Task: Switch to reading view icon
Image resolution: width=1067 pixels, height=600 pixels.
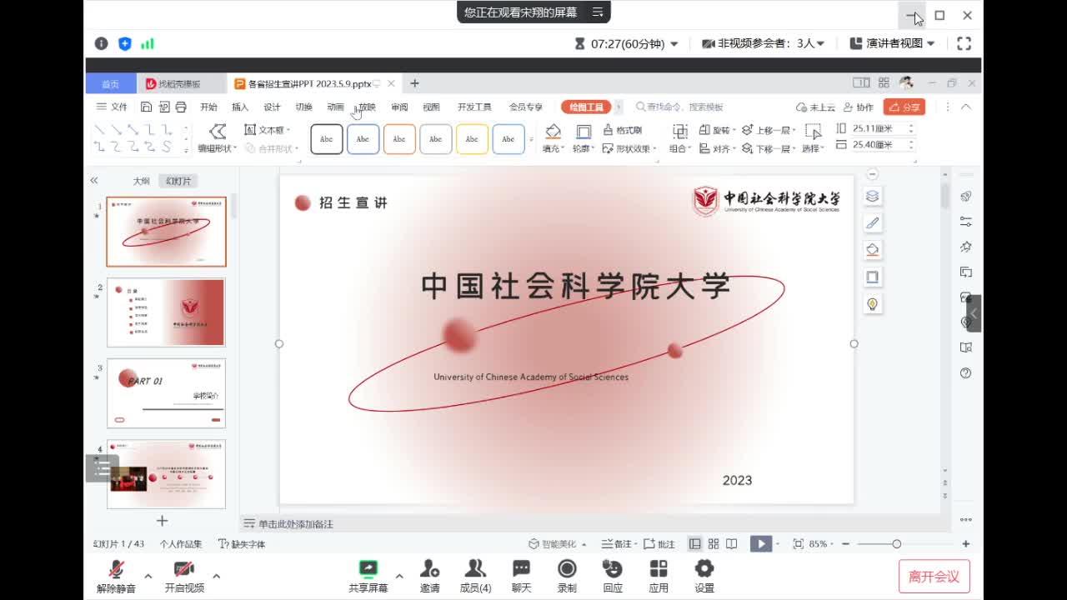Action: pos(731,544)
